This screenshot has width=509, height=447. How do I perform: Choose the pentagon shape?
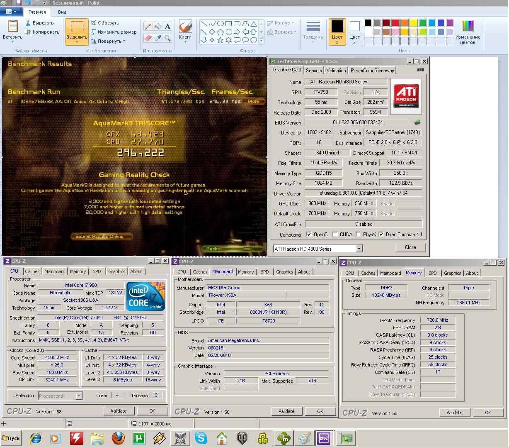pyautogui.click(x=220, y=32)
